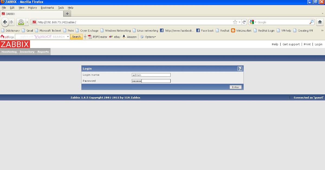Open the green downloads button

21,22
